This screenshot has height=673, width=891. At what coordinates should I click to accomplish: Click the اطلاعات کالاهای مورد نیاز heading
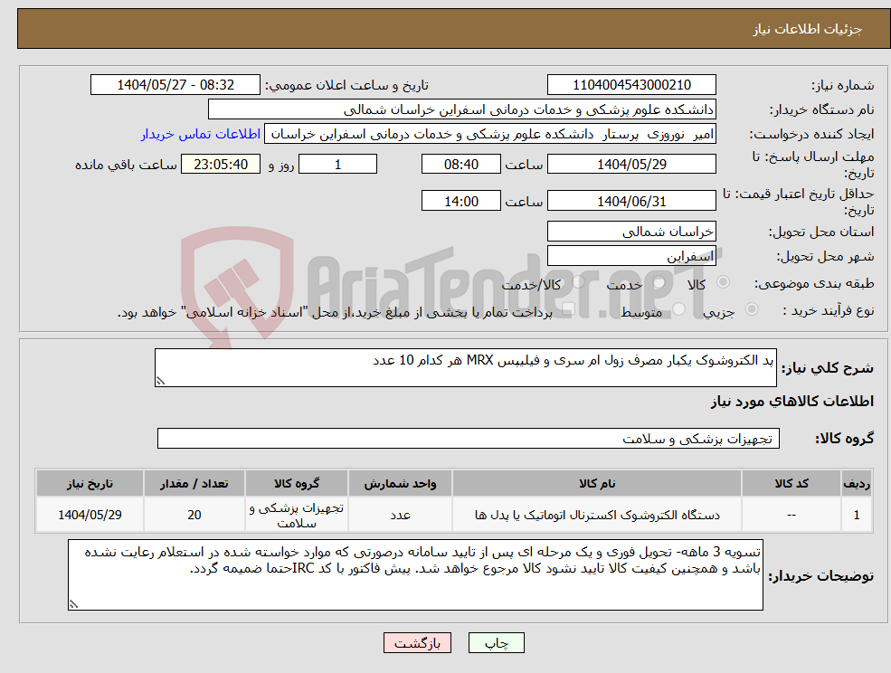792,402
